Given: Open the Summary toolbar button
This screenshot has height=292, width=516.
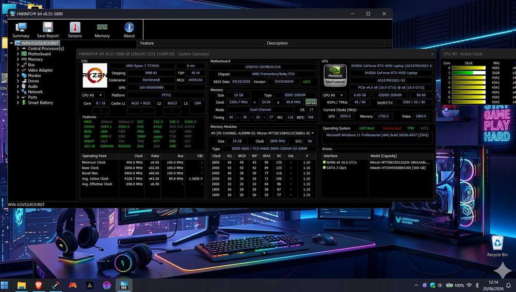Looking at the screenshot, I should point(21,30).
